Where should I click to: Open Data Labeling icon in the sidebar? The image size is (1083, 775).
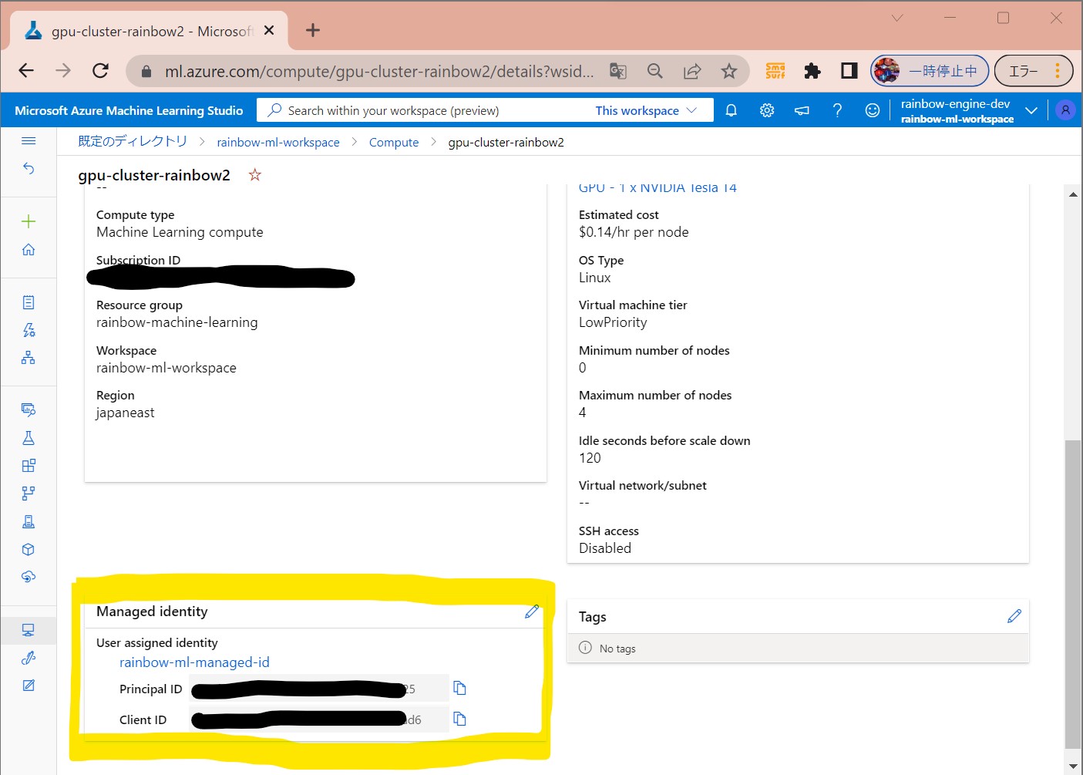[29, 686]
